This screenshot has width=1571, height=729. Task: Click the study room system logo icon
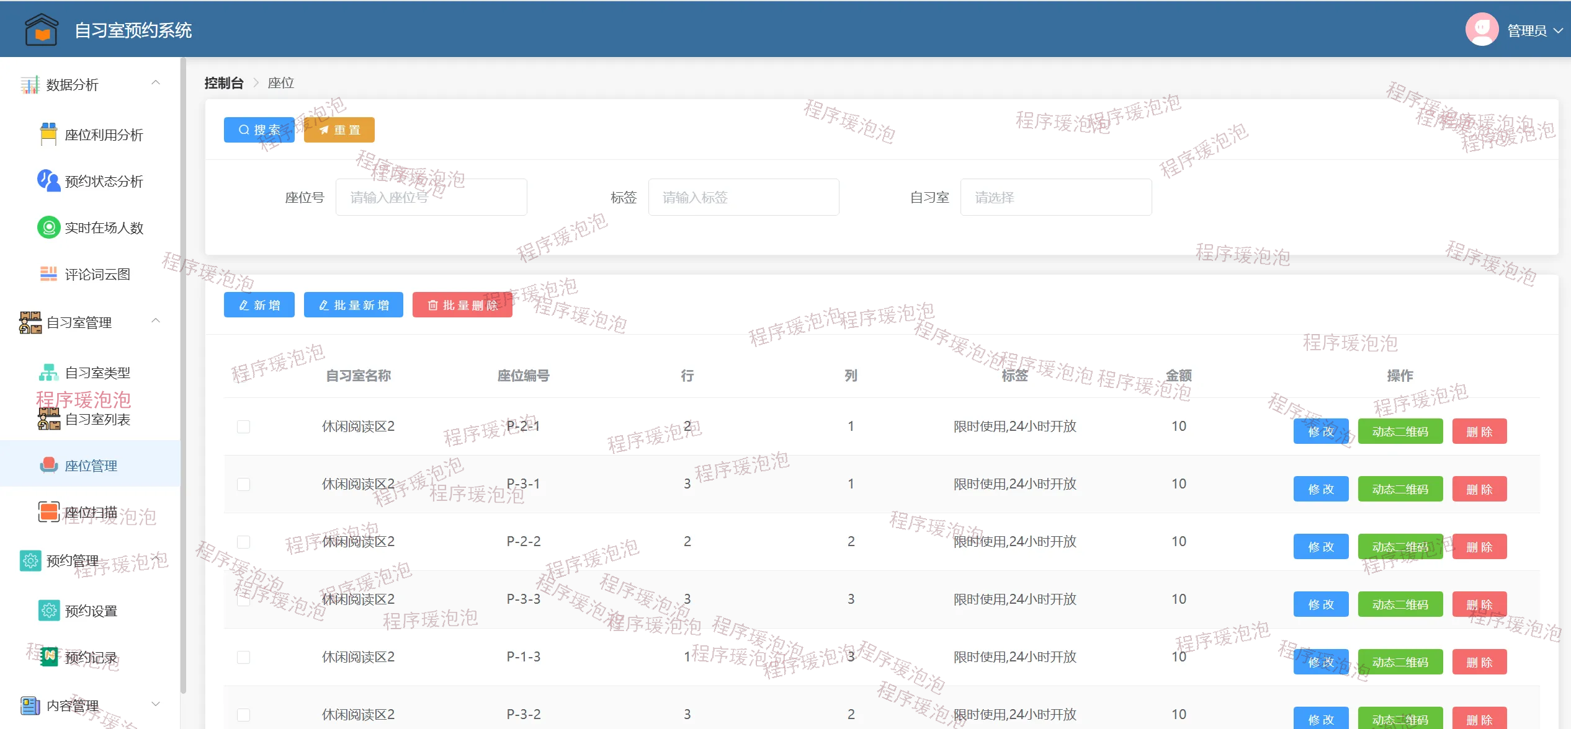[42, 29]
